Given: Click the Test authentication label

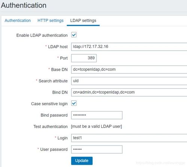Looking at the screenshot, I should coord(50,127).
